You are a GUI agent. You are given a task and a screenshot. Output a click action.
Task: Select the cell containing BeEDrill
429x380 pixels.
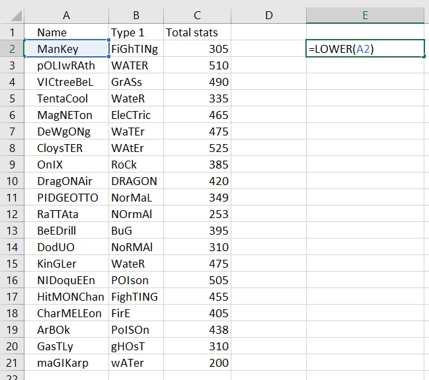(67, 231)
